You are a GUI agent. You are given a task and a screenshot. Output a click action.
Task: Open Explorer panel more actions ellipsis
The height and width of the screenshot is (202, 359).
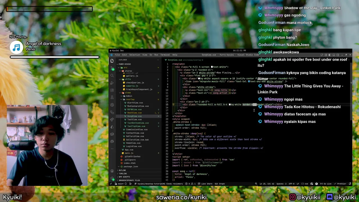pos(158,60)
